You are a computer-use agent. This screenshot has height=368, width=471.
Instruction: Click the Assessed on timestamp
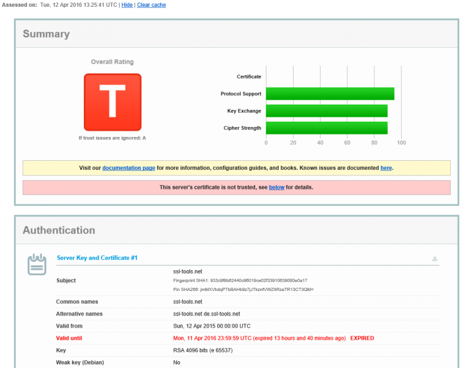(79, 5)
